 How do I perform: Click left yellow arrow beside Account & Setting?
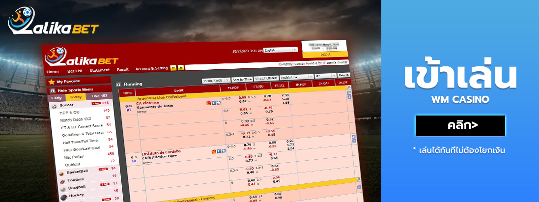173,68
